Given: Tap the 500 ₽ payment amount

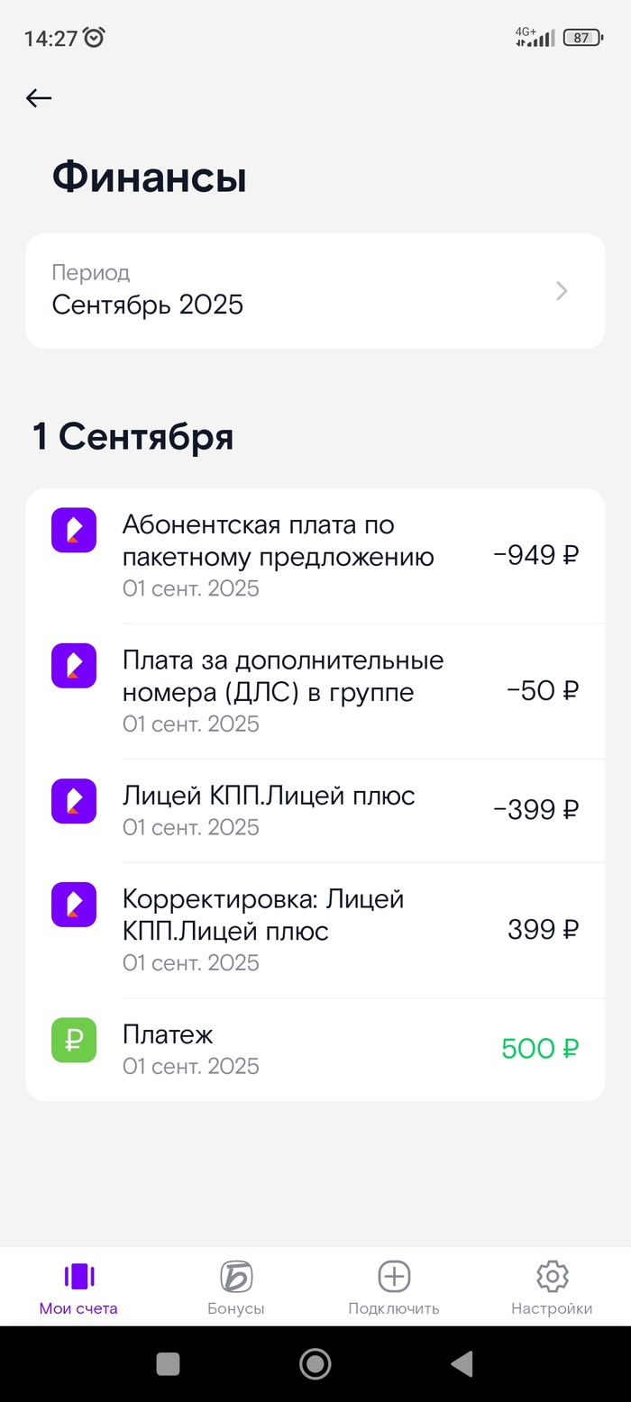Looking at the screenshot, I should pos(540,1049).
